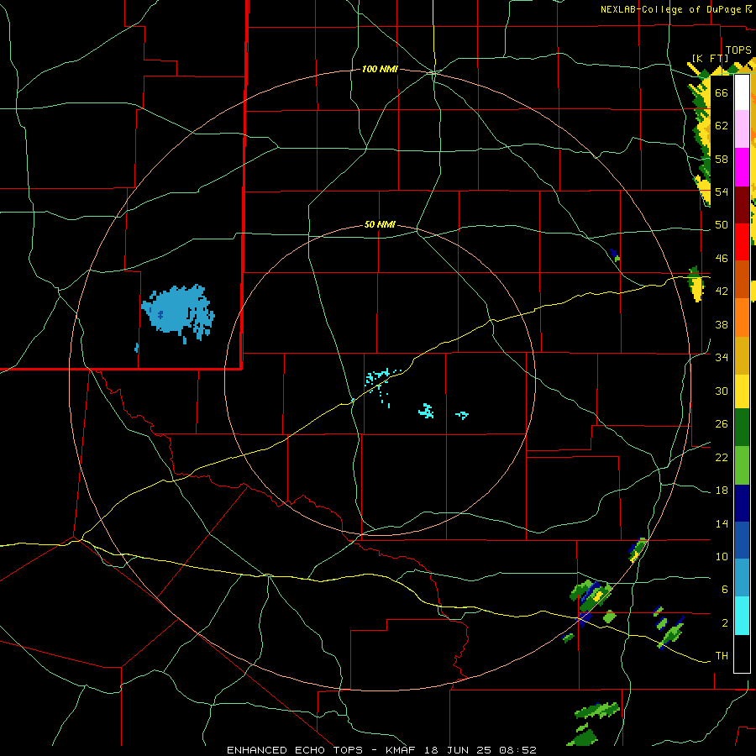Viewport: 756px width, 756px height.
Task: Select the bright orange legend swatch
Action: coord(742,318)
